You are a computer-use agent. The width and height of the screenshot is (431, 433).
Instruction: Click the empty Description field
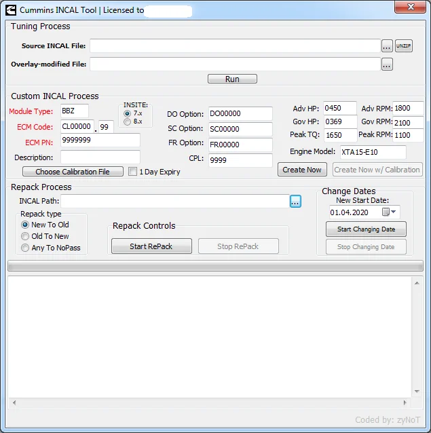[100, 157]
